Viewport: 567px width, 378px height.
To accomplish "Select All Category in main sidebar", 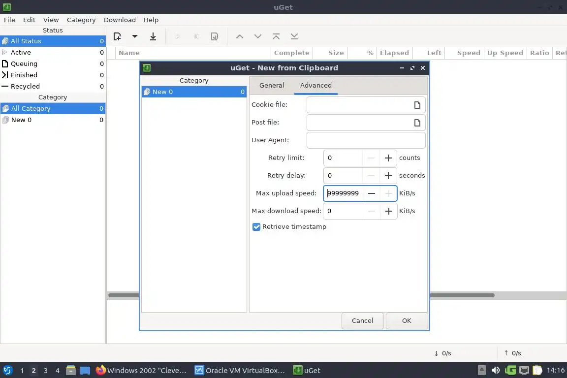I will pos(53,108).
